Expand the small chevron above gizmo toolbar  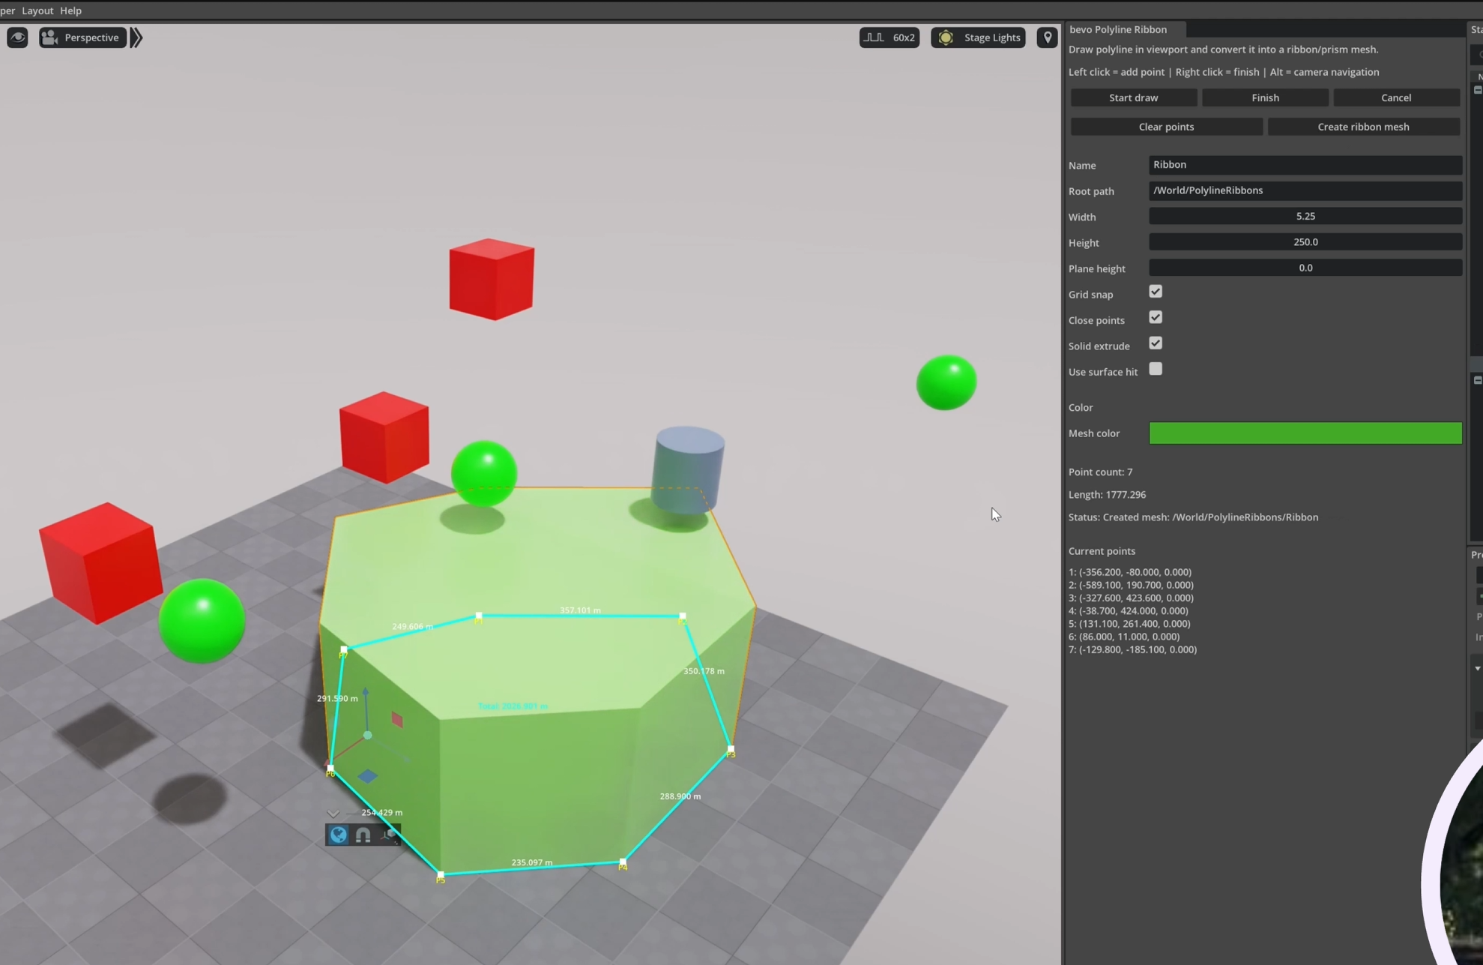[333, 814]
